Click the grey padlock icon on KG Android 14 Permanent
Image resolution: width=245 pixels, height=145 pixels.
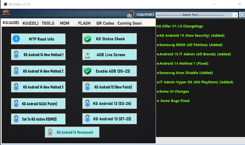tap(50, 132)
